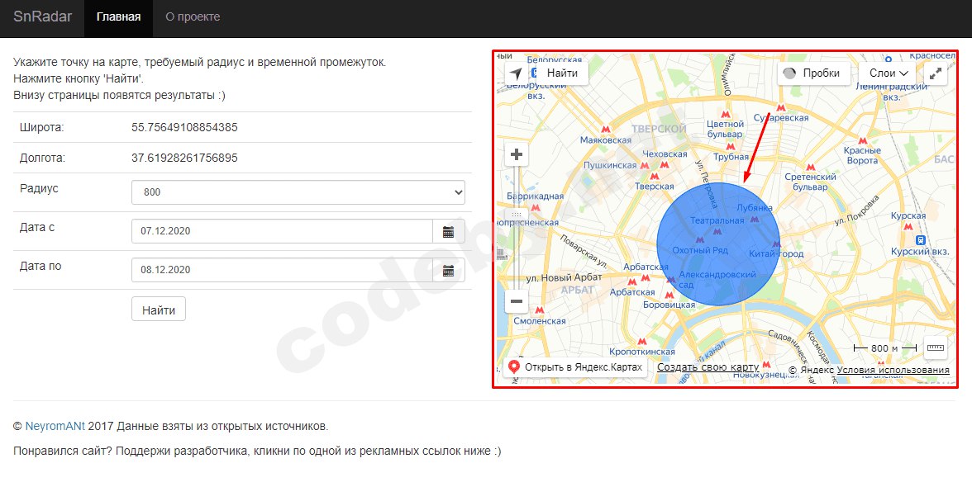Open 'Условия использования' link

(x=893, y=370)
